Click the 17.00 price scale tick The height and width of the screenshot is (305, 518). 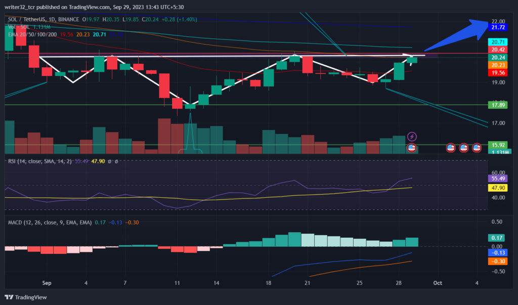point(498,123)
